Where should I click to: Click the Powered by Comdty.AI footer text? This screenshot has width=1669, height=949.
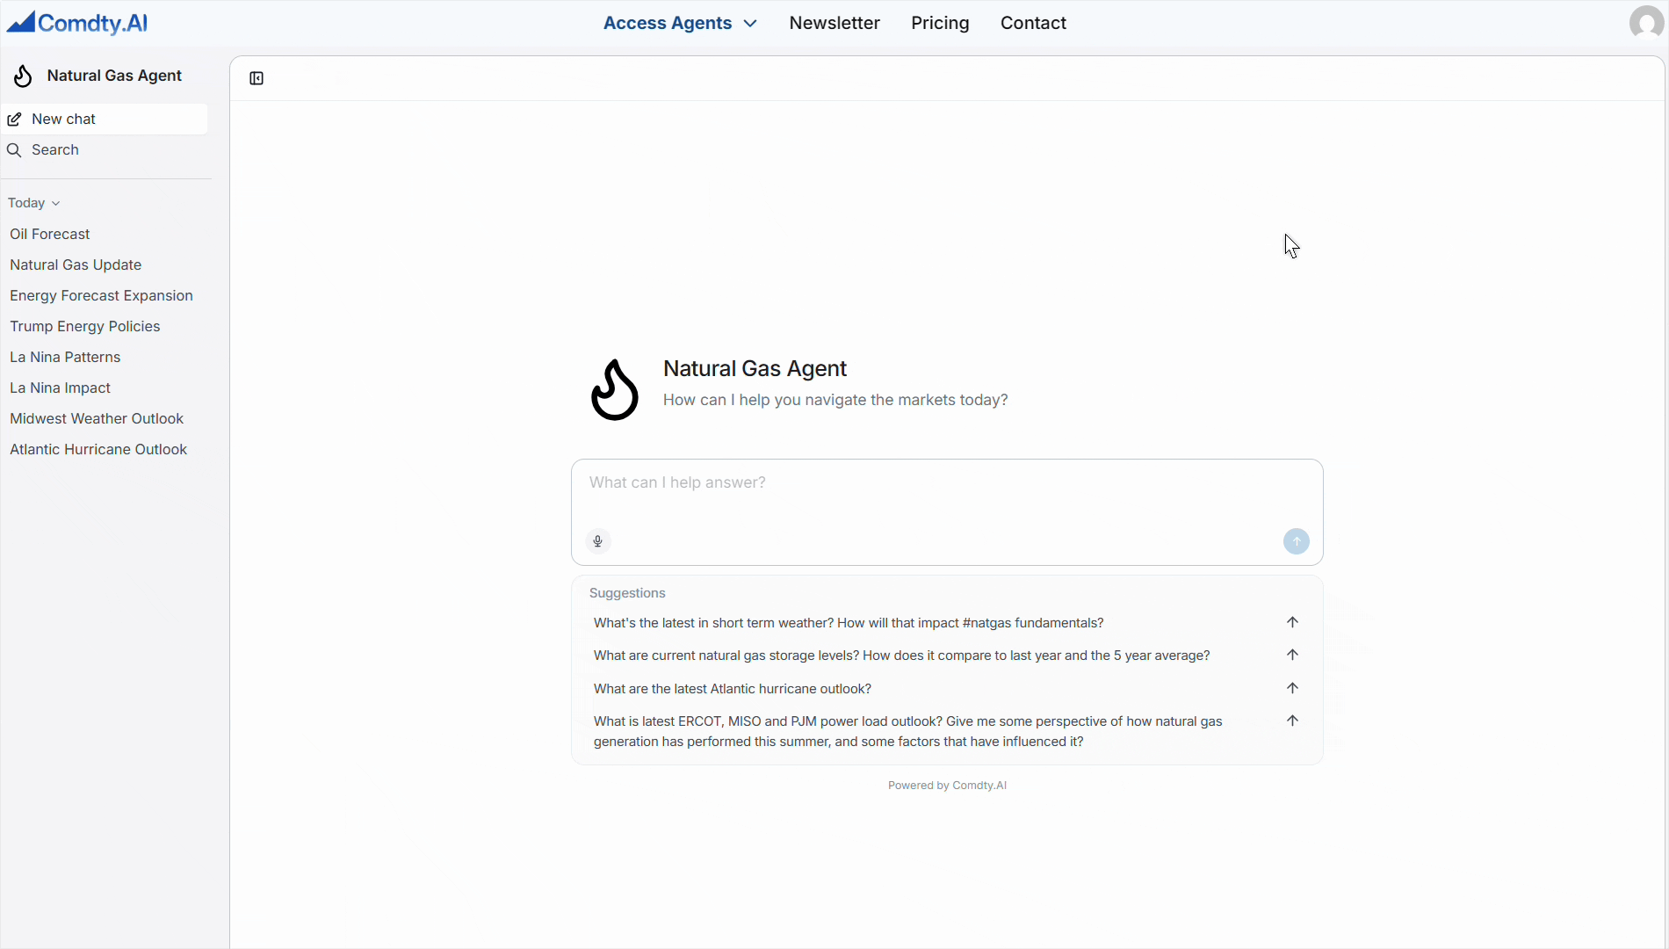point(947,786)
